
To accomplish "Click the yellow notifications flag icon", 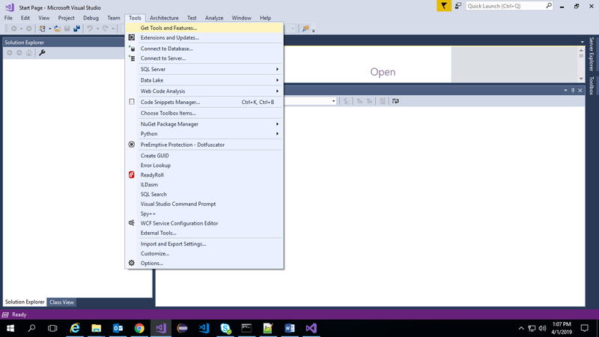I will click(x=445, y=6).
